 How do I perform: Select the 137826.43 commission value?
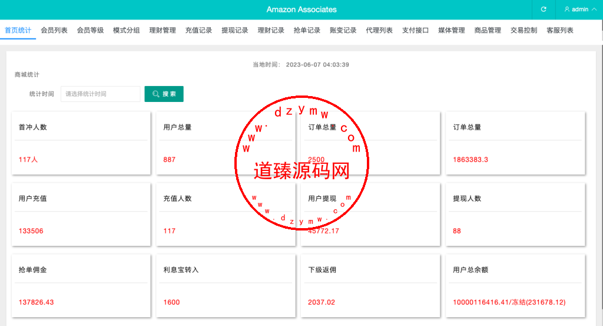click(x=36, y=302)
